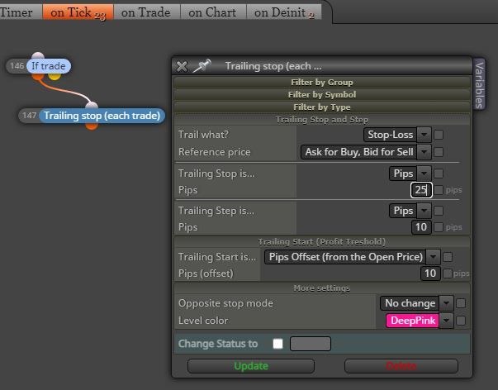Open the Level color DeepPink dropdown arrow
Viewport: 498px width, 390px height.
(x=446, y=321)
